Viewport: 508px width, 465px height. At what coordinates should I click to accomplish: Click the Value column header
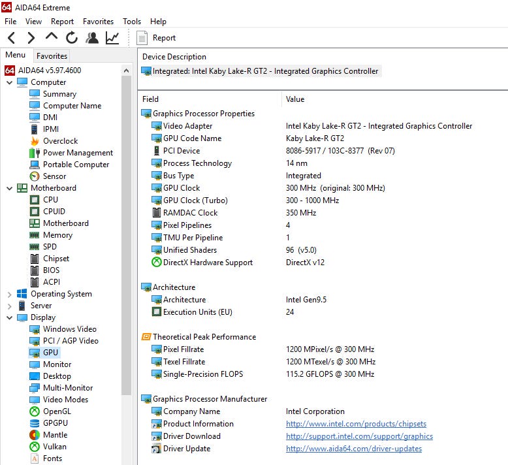pyautogui.click(x=295, y=99)
